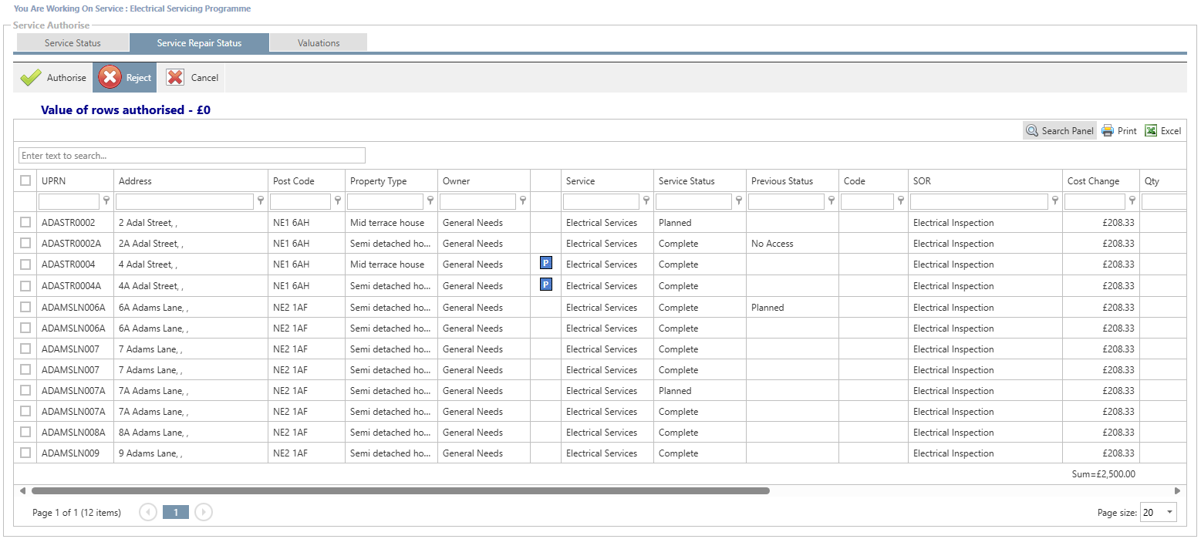Export grid using Excel icon

coord(1151,131)
